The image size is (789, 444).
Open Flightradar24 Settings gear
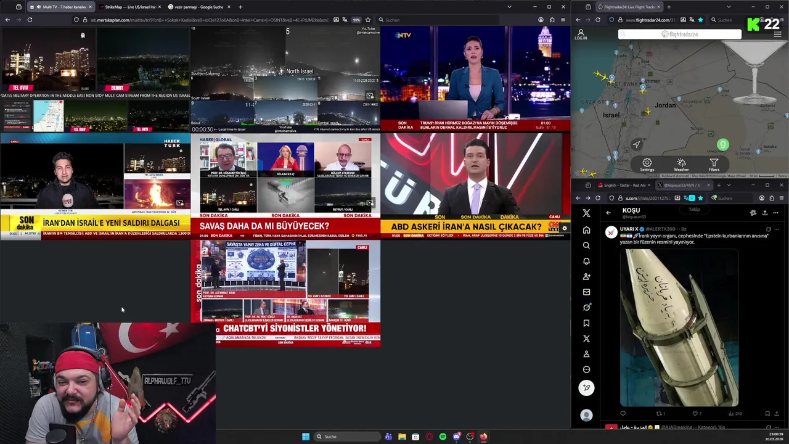point(647,165)
